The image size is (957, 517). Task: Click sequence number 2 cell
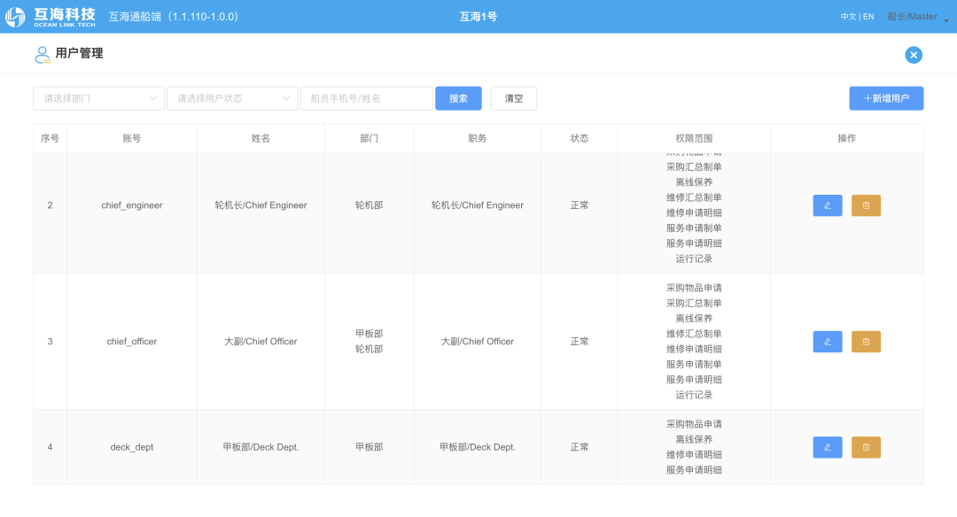pos(50,205)
